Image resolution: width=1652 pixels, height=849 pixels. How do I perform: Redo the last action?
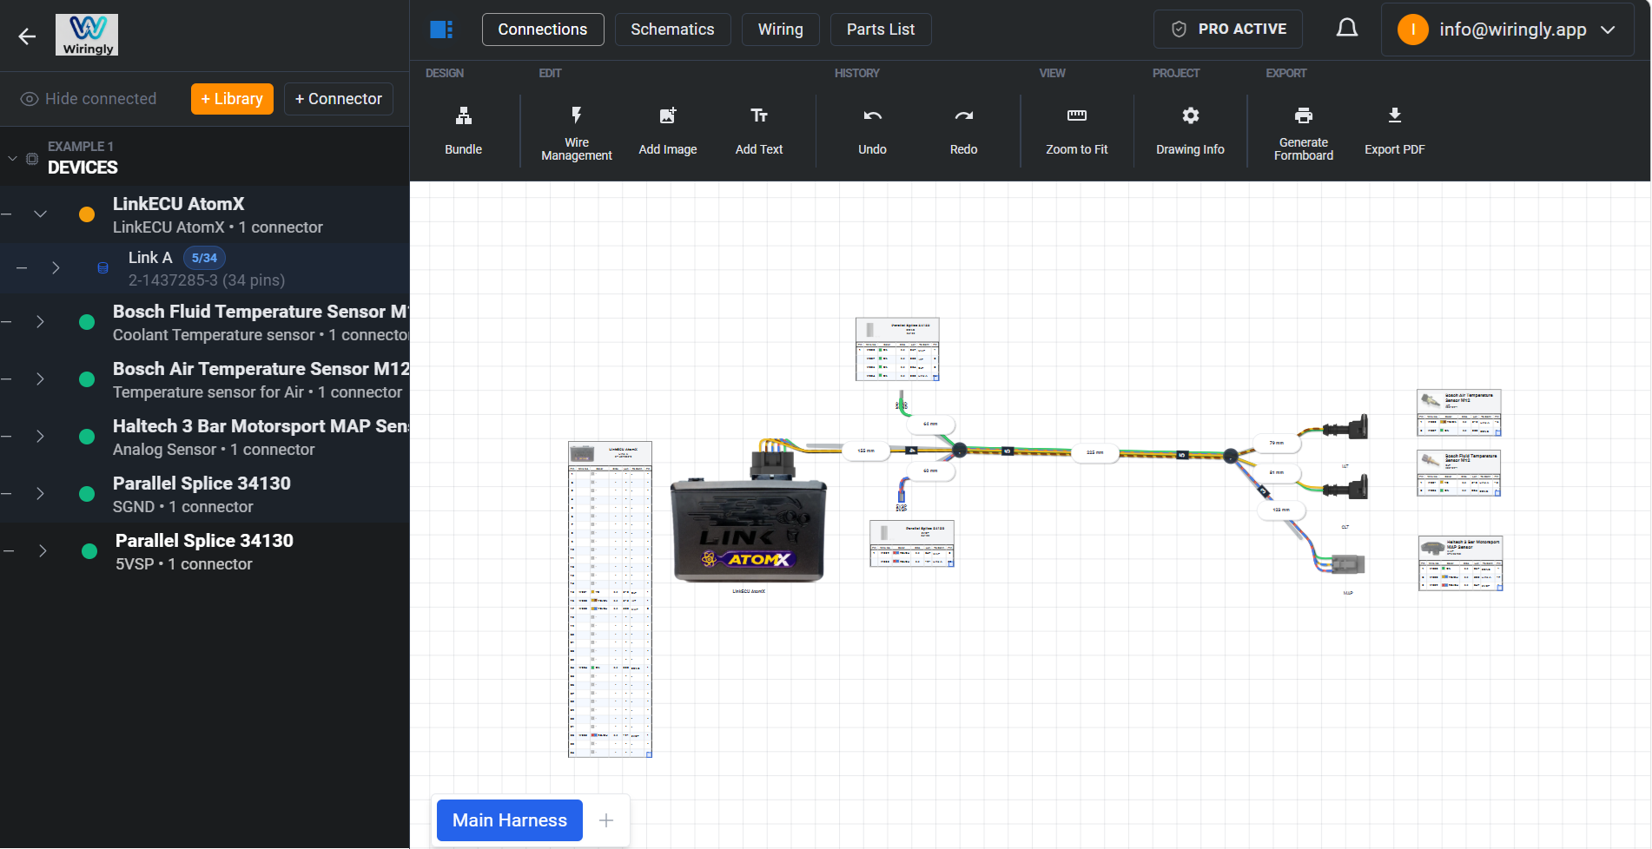click(x=963, y=130)
